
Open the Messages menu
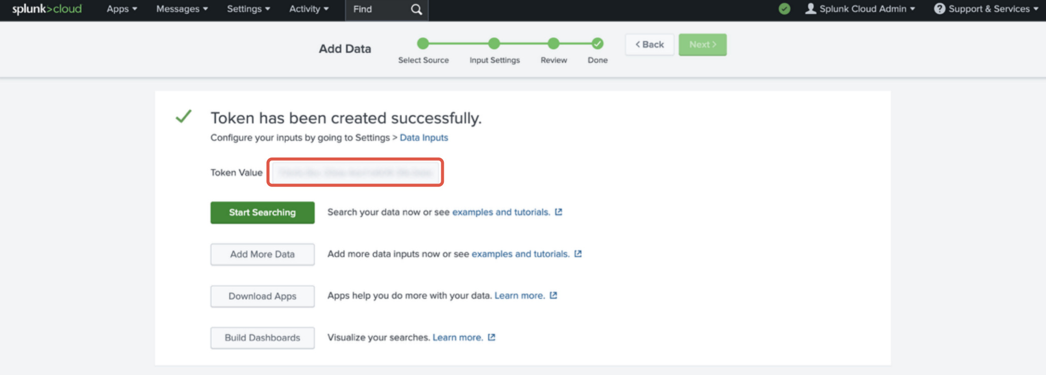click(182, 9)
